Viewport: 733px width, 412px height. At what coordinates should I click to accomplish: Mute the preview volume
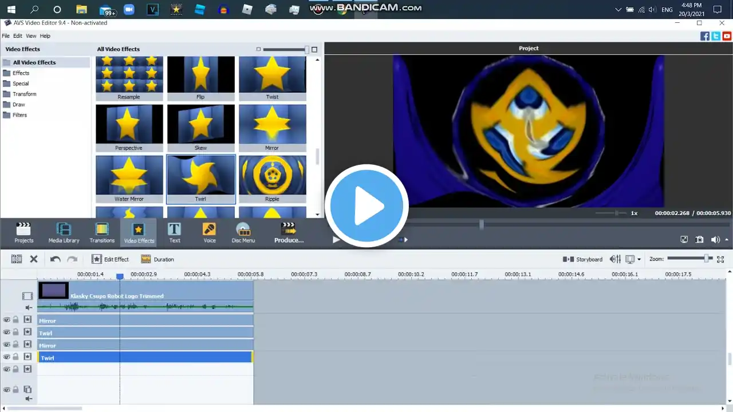[x=715, y=240]
